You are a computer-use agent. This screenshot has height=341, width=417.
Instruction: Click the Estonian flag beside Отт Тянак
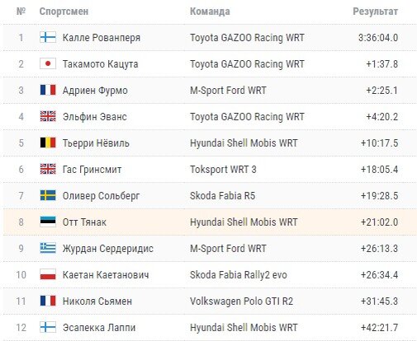point(48,222)
